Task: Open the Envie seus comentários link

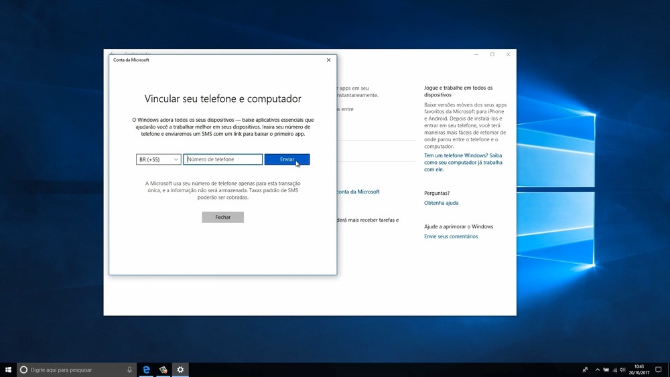Action: click(451, 236)
